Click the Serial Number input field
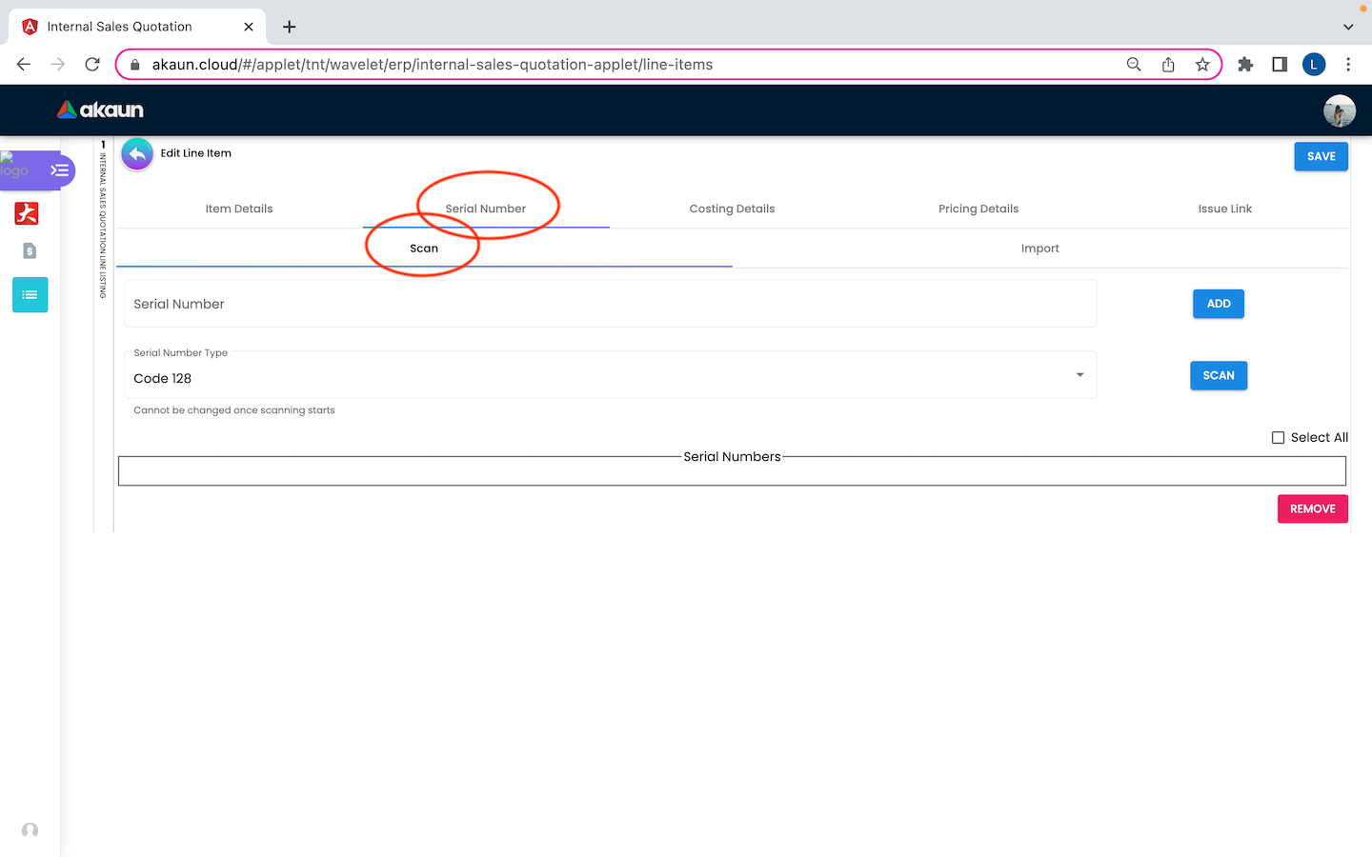Image resolution: width=1372 pixels, height=857 pixels. click(x=610, y=304)
